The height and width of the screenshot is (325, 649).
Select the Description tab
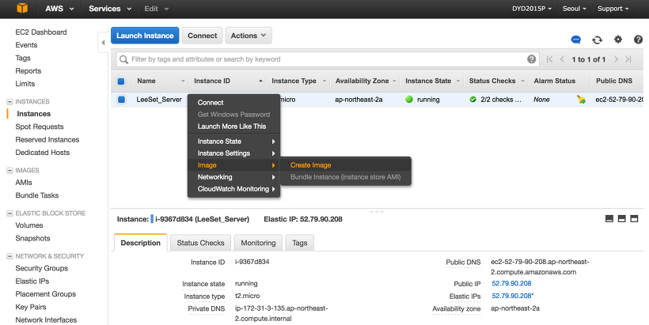pyautogui.click(x=141, y=243)
